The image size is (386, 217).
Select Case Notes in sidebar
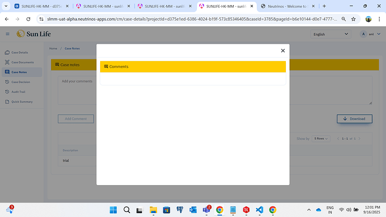pos(22,72)
